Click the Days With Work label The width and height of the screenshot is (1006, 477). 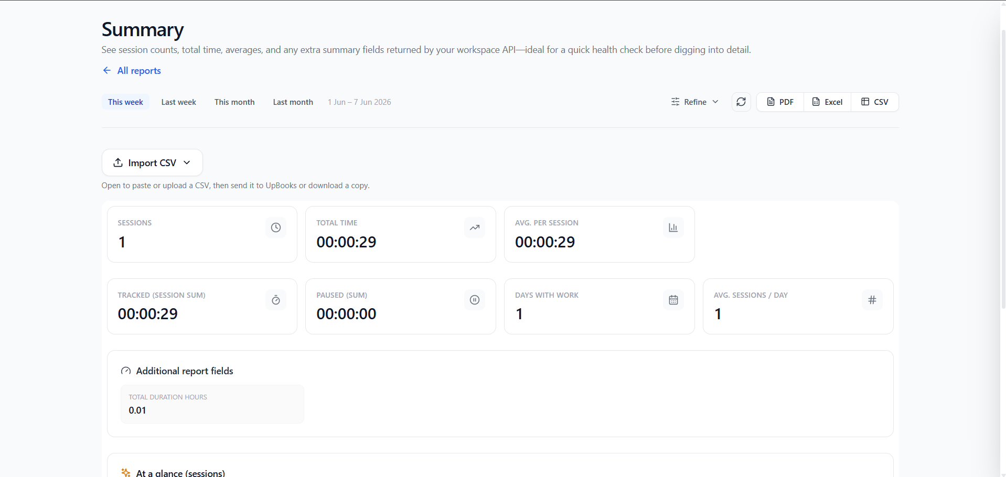547,295
